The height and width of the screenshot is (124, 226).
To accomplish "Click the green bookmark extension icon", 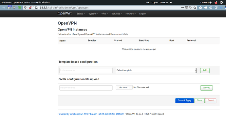I will [19, 8].
